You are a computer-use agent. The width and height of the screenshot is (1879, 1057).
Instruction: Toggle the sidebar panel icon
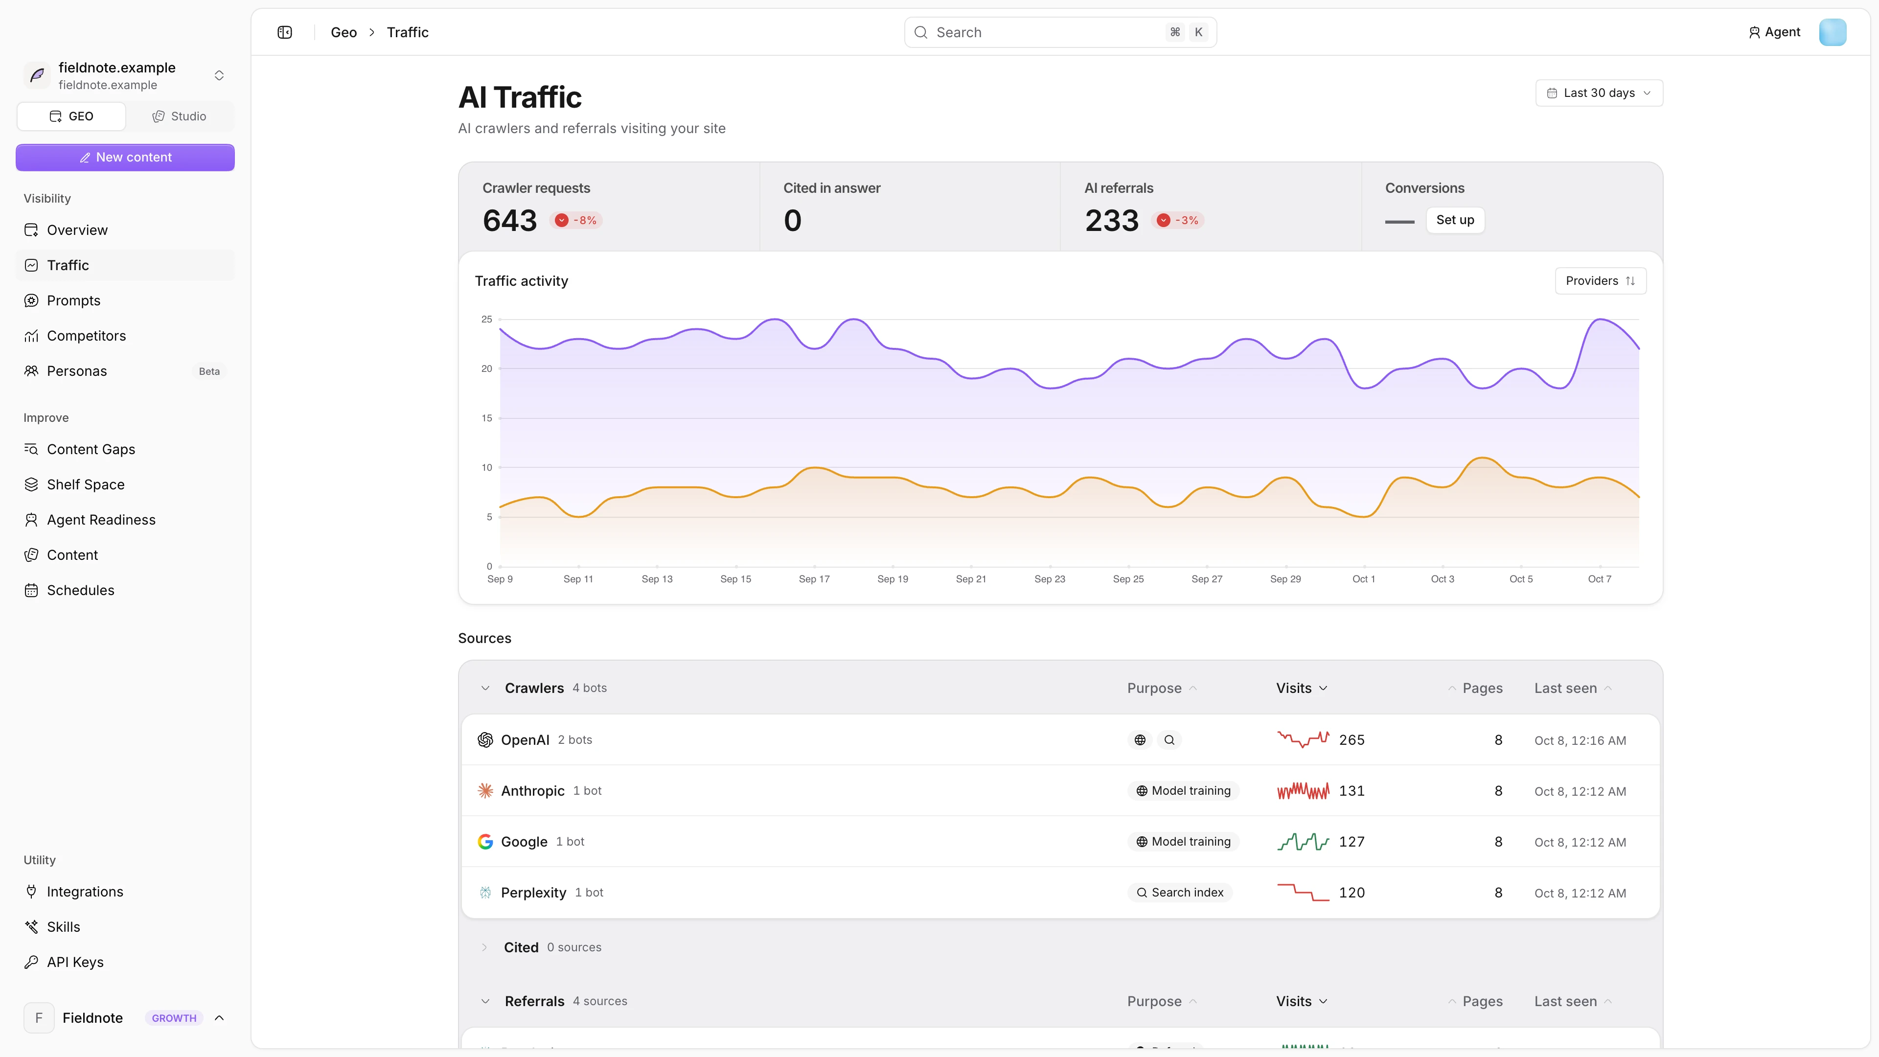(x=284, y=32)
